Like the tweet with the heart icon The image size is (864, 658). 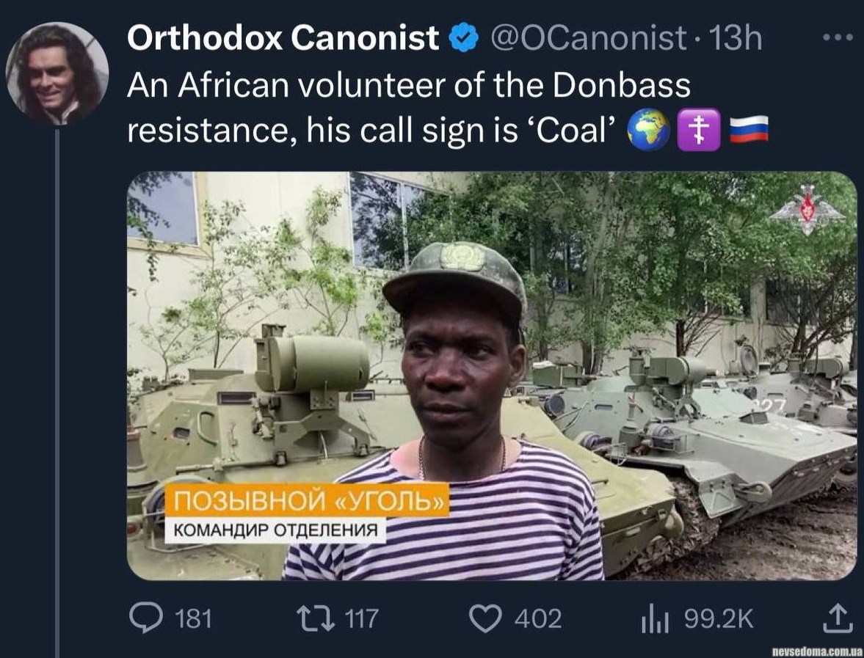point(484,619)
